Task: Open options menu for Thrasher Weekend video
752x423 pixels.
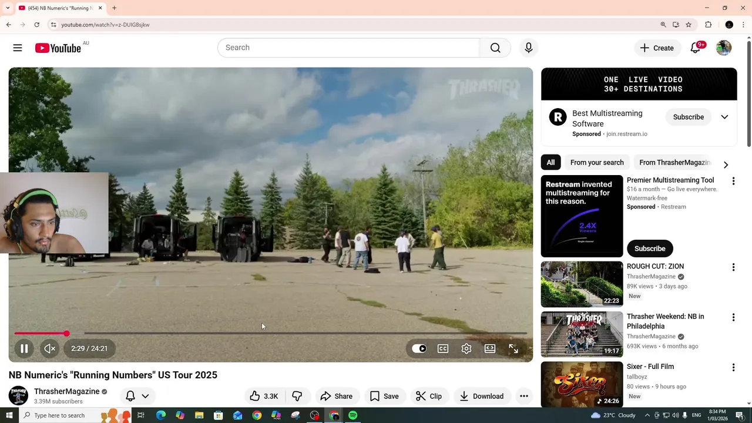Action: point(733,317)
